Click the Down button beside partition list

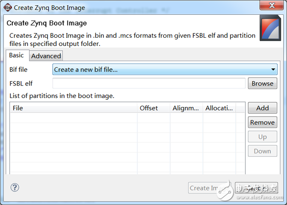(262, 151)
